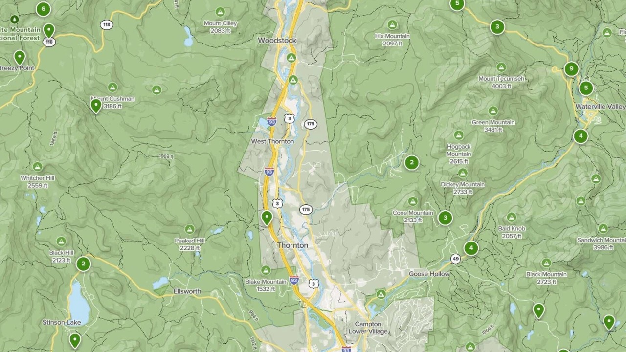Select the trail pin near Mount Cushman
Image resolution: width=626 pixels, height=352 pixels.
click(96, 106)
